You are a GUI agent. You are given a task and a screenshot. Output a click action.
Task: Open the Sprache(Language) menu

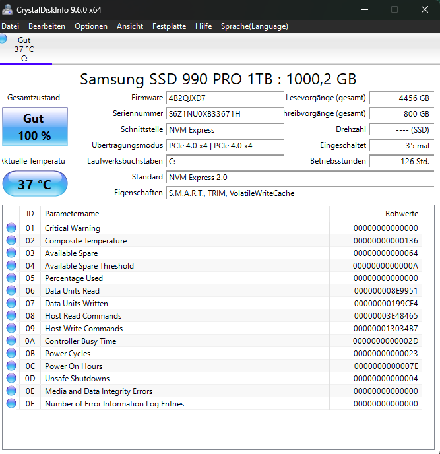pyautogui.click(x=255, y=26)
